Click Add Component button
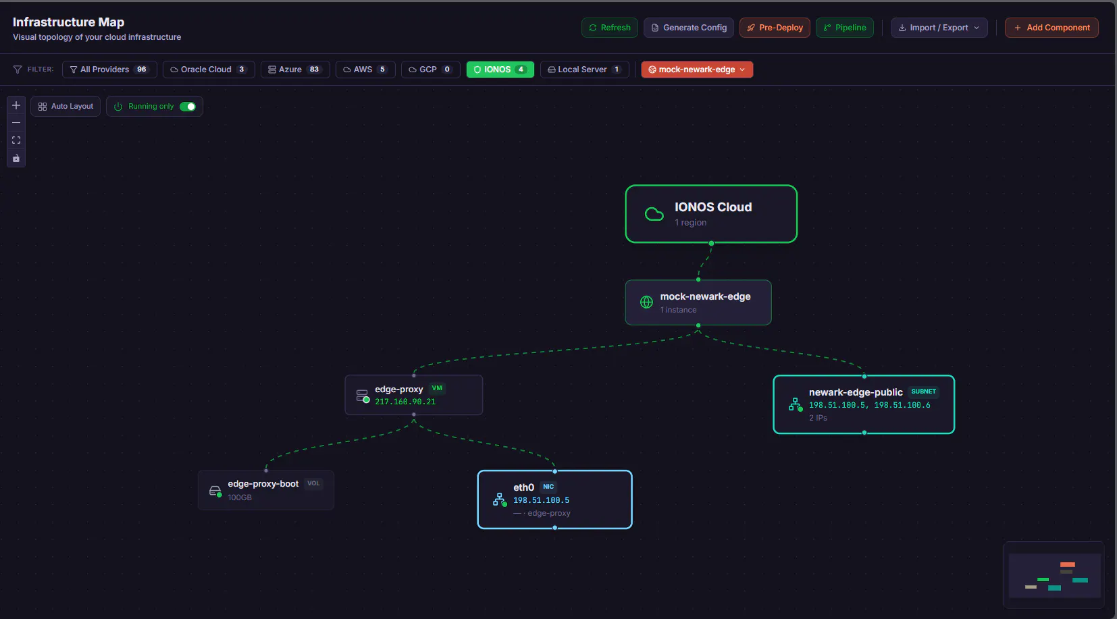Viewport: 1117px width, 619px height. coord(1051,28)
